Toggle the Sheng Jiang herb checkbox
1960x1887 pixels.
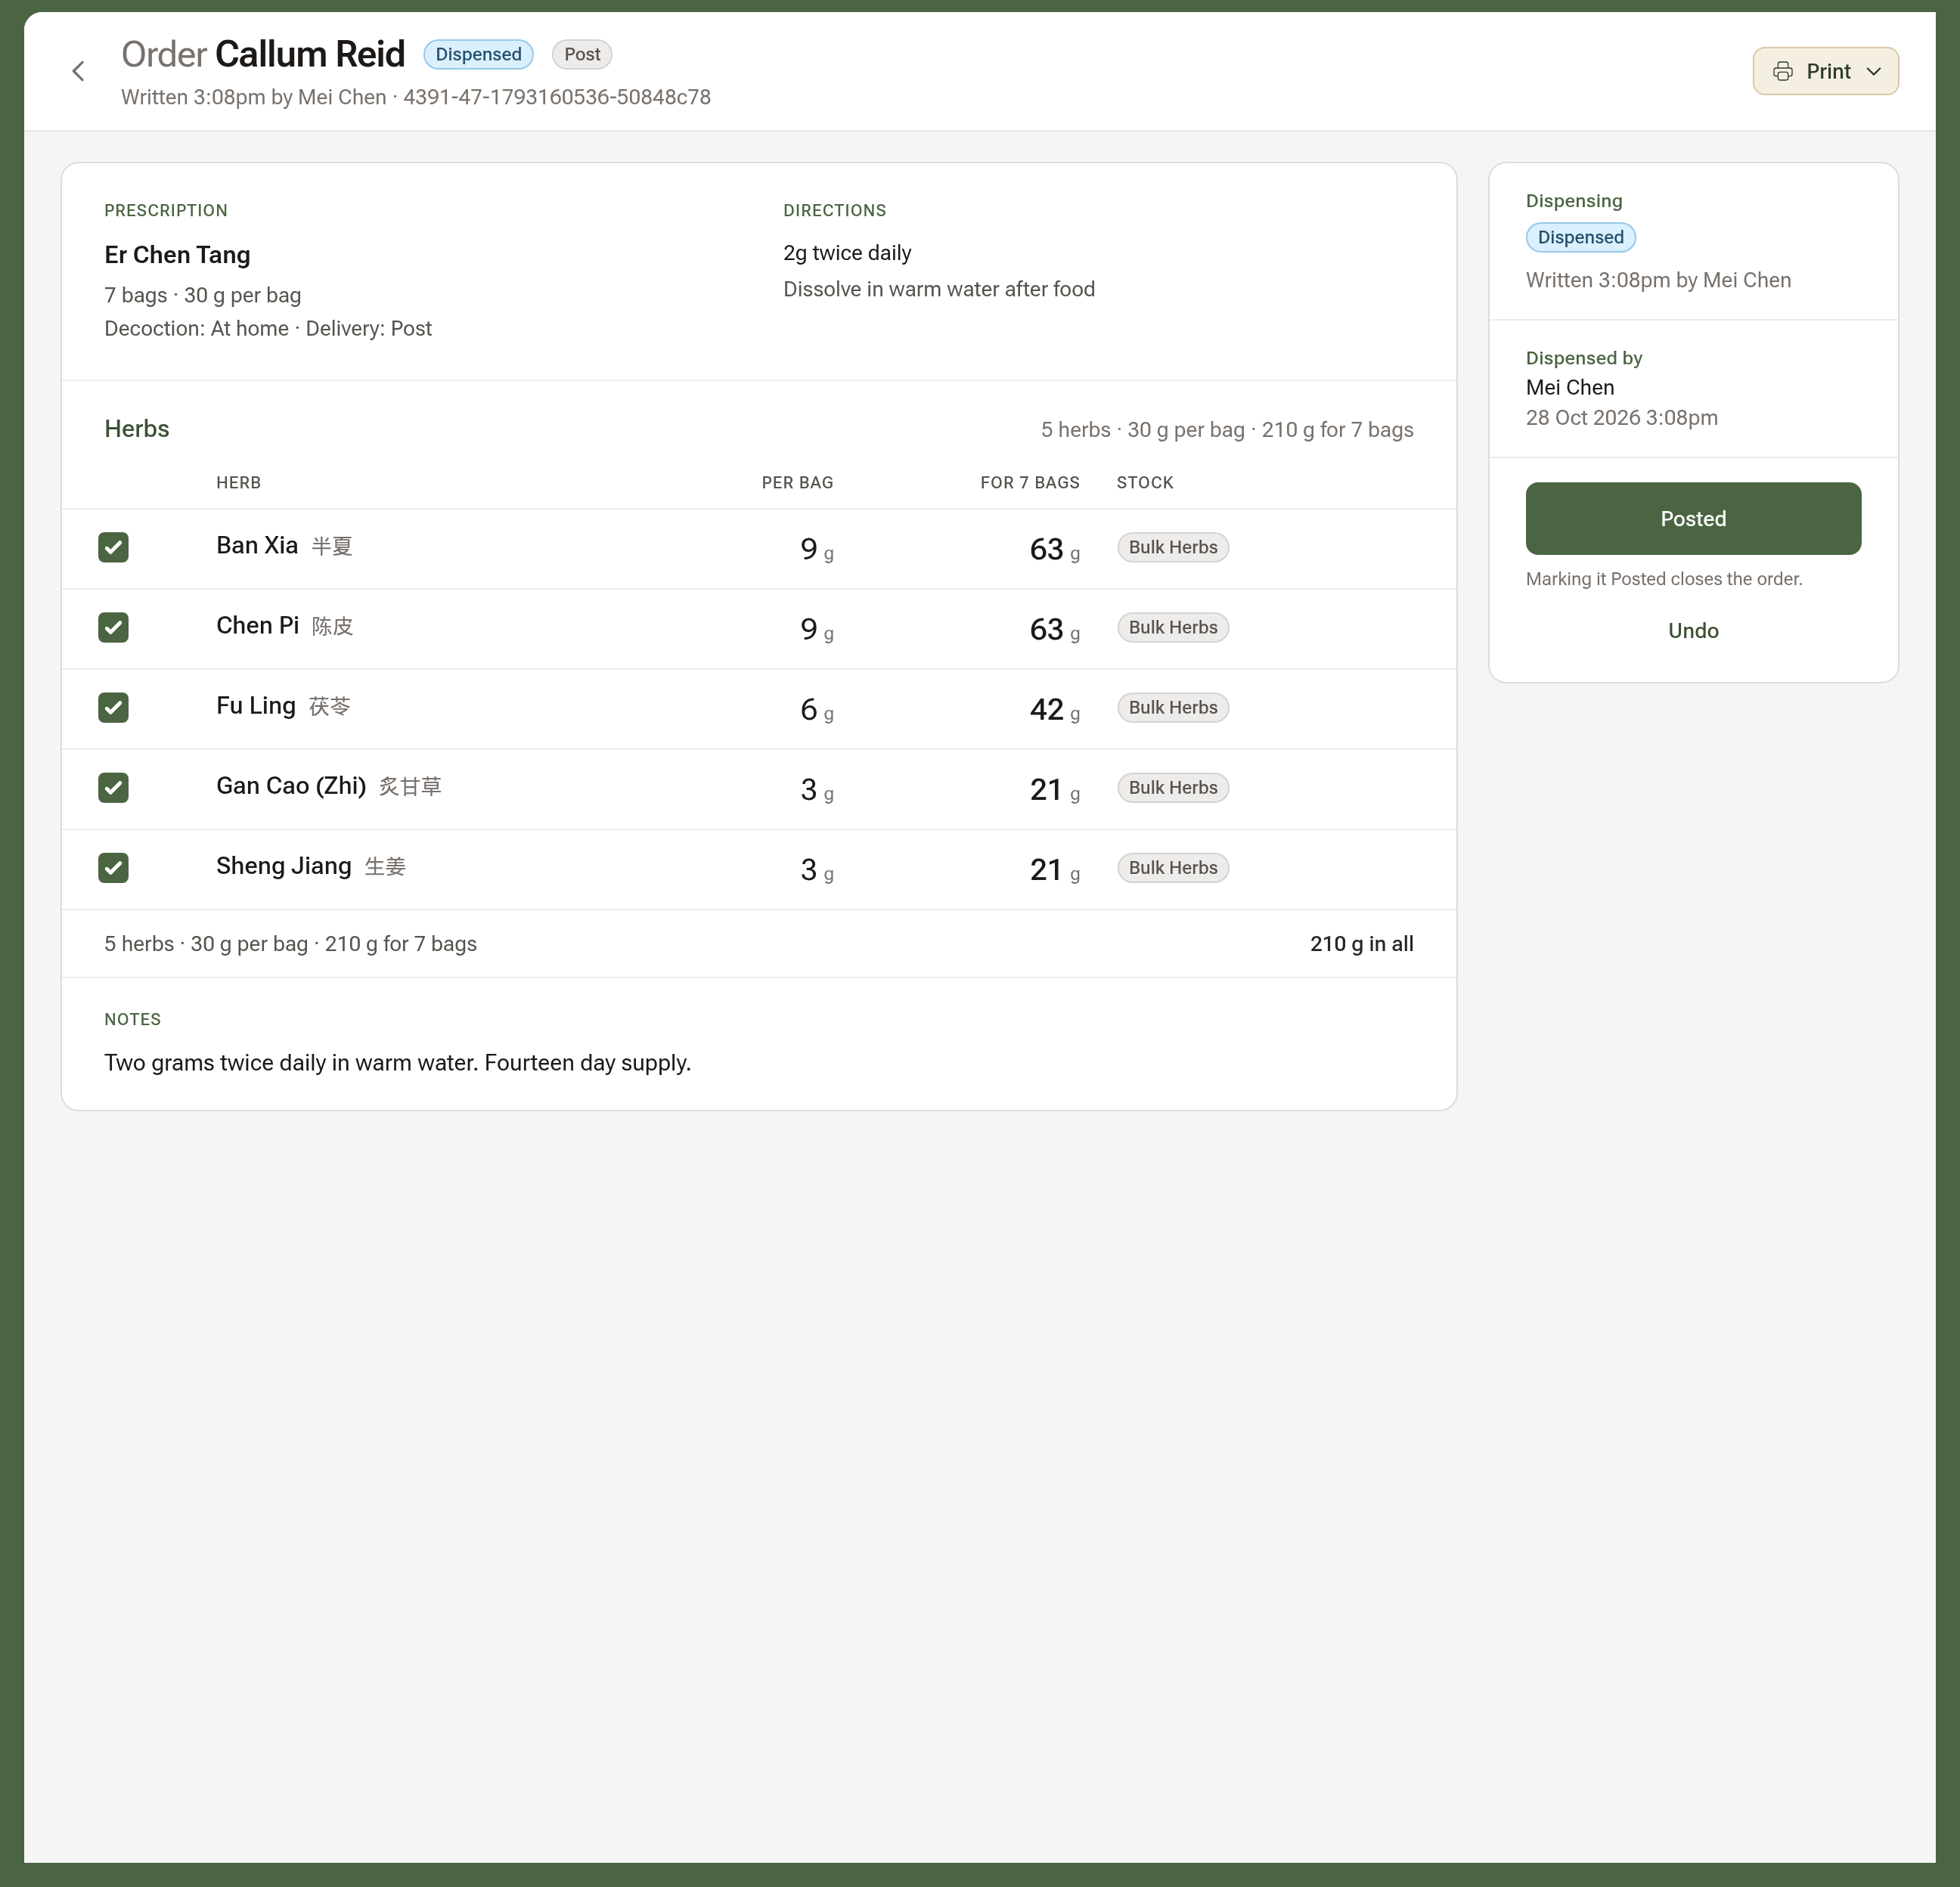coord(113,867)
